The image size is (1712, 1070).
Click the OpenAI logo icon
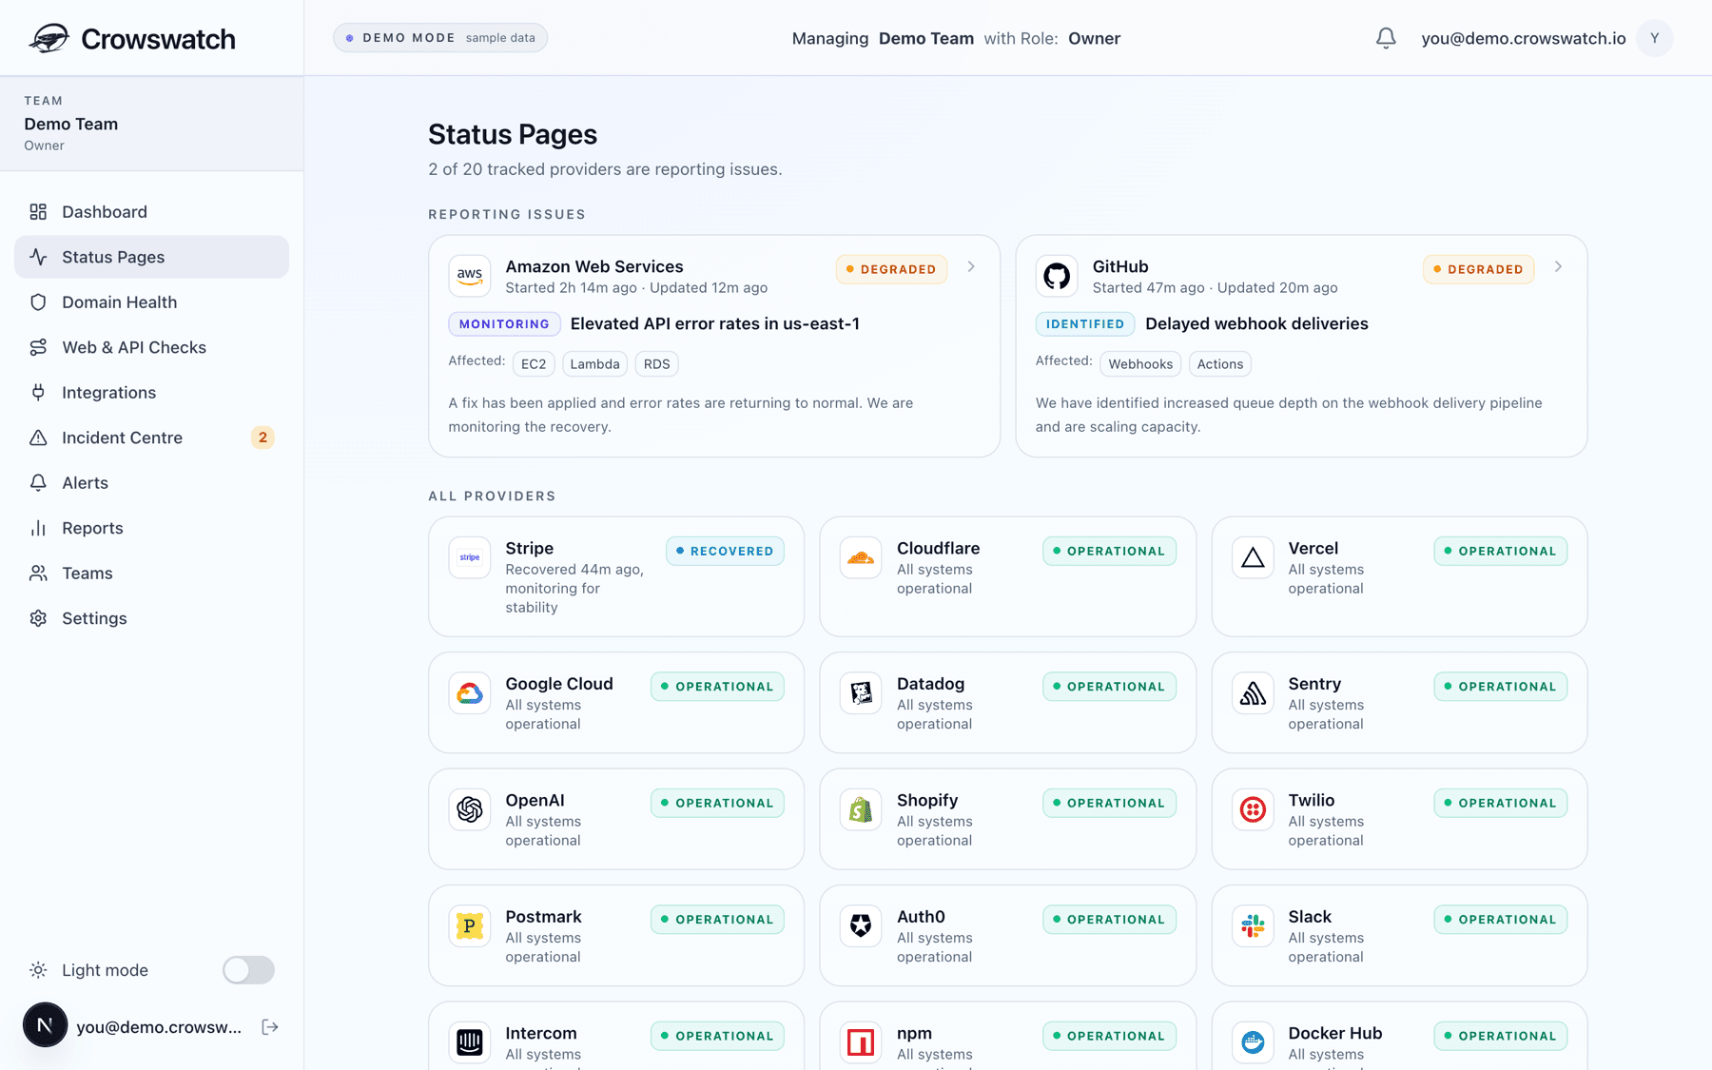click(470, 809)
